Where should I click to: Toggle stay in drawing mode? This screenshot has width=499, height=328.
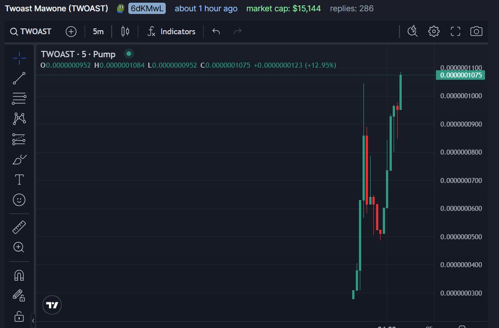tap(19, 295)
